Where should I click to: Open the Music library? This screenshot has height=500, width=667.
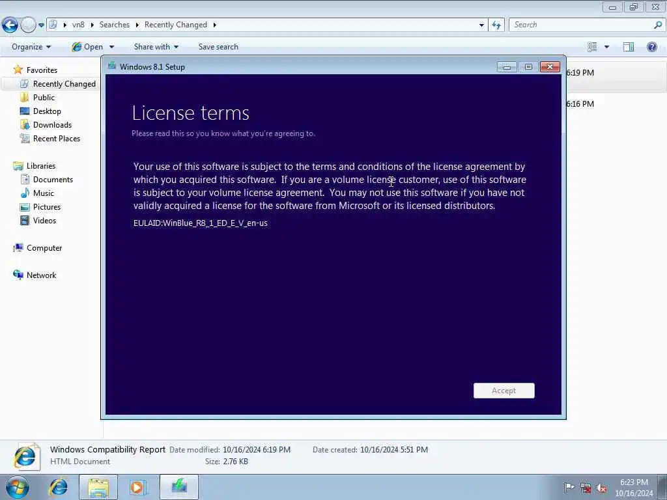click(x=44, y=193)
